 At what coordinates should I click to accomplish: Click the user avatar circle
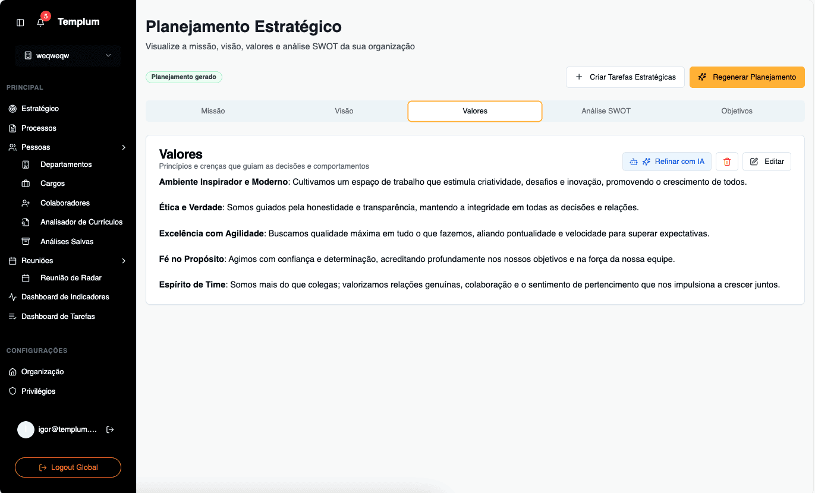click(26, 429)
